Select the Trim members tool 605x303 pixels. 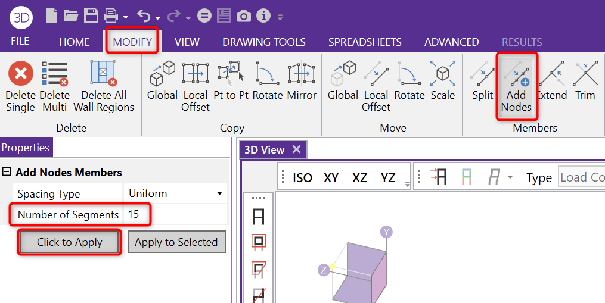pyautogui.click(x=585, y=74)
